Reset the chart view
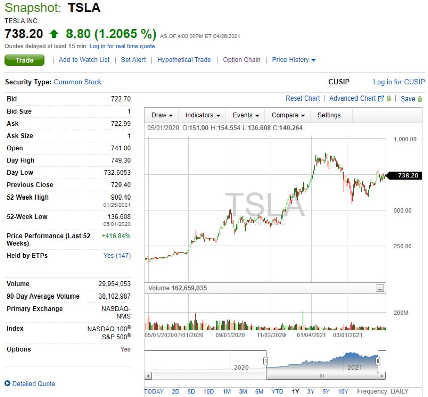 coord(303,98)
